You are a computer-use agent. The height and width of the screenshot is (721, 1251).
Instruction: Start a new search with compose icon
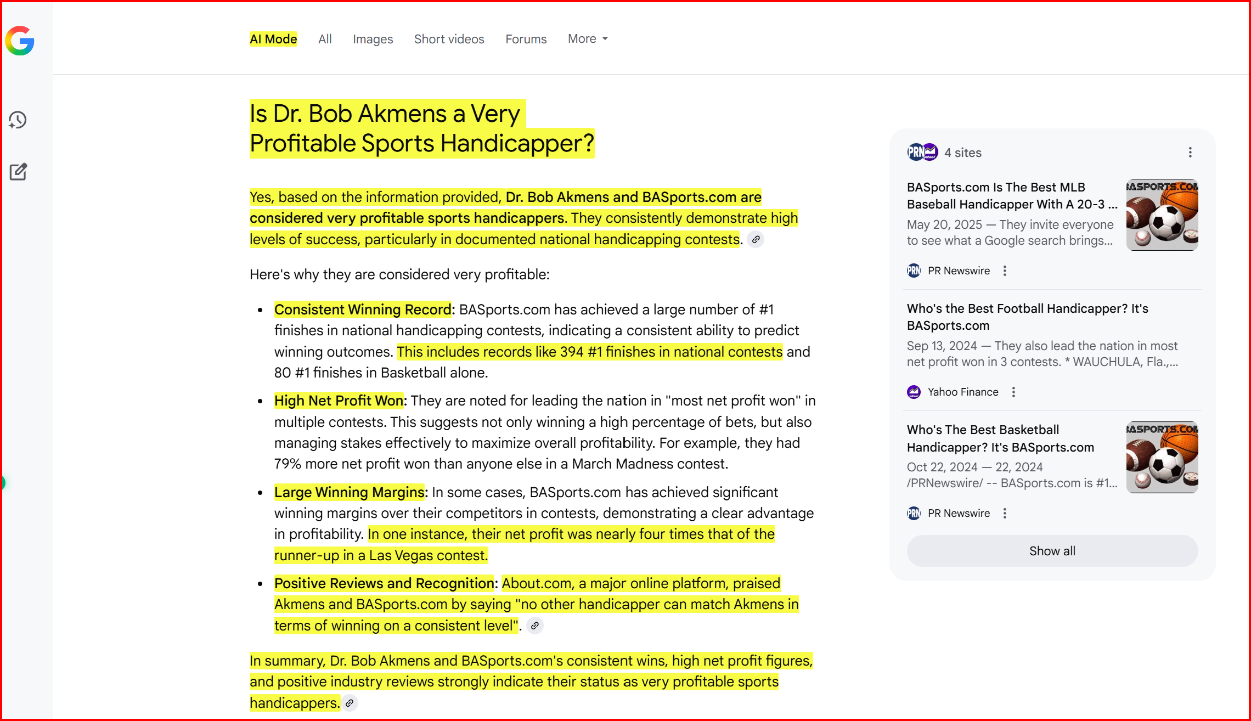(18, 172)
